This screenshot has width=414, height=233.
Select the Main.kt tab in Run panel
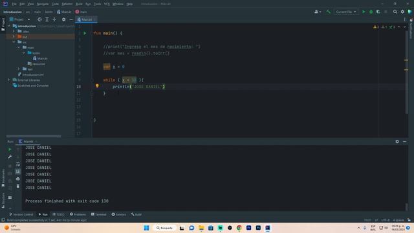pyautogui.click(x=28, y=142)
